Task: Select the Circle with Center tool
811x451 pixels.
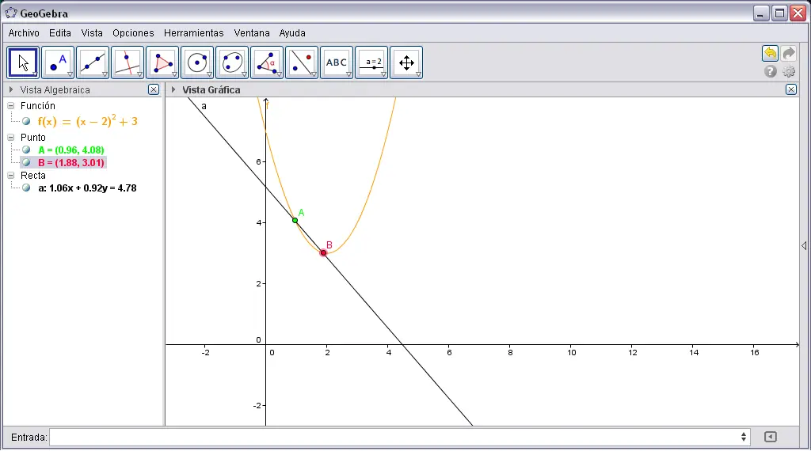Action: (x=197, y=63)
